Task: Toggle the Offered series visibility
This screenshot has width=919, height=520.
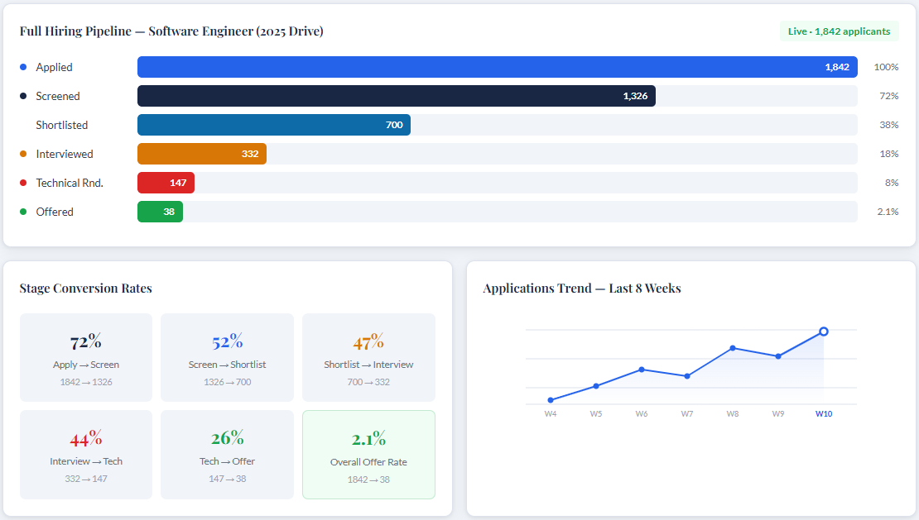Action: (23, 212)
